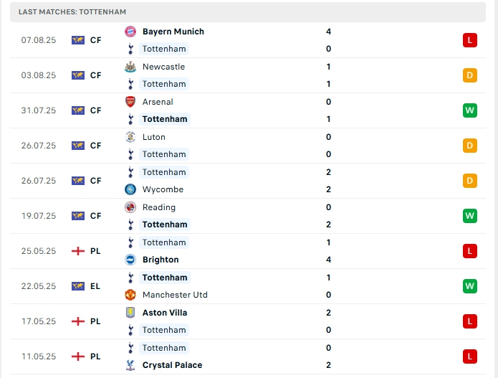Click the Wycombe club crest
The image size is (498, 378).
coord(130,189)
